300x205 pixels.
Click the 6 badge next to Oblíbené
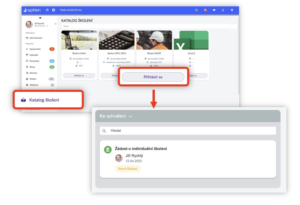point(52,85)
